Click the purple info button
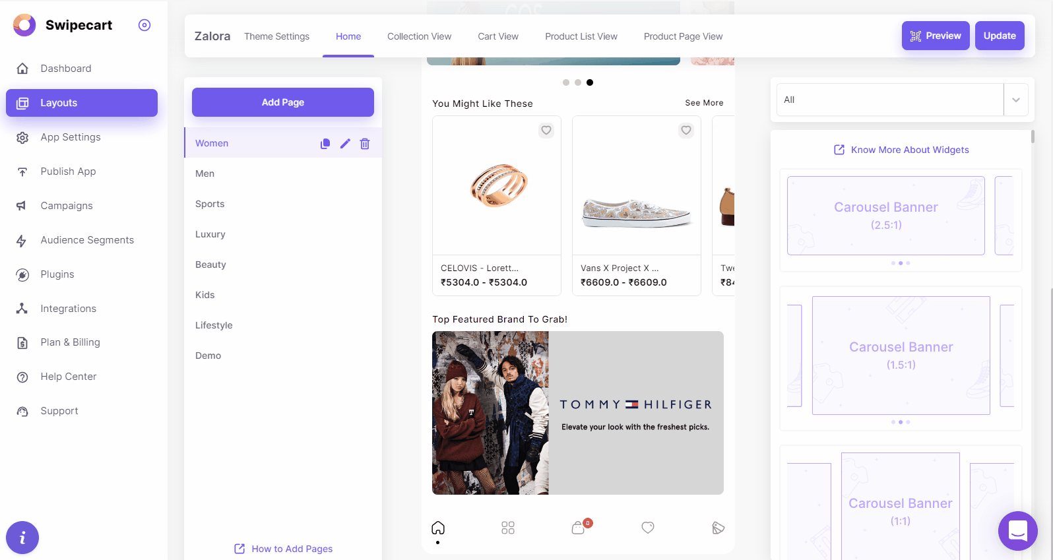The height and width of the screenshot is (560, 1053). [x=22, y=538]
